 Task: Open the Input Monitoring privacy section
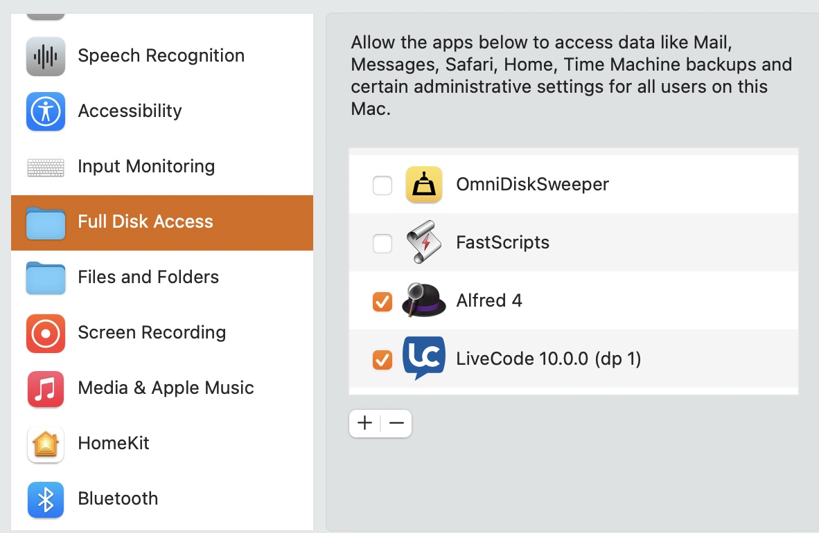click(146, 167)
